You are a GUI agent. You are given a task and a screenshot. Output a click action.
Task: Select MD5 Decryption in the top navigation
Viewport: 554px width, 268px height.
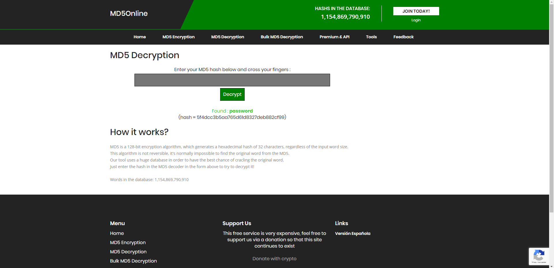point(227,37)
